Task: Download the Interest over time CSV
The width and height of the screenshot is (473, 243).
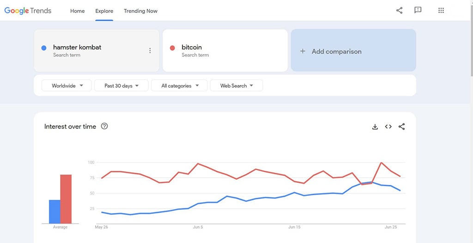Action: click(x=375, y=127)
